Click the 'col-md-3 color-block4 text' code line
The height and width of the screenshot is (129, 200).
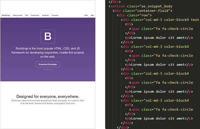[x=160, y=20]
